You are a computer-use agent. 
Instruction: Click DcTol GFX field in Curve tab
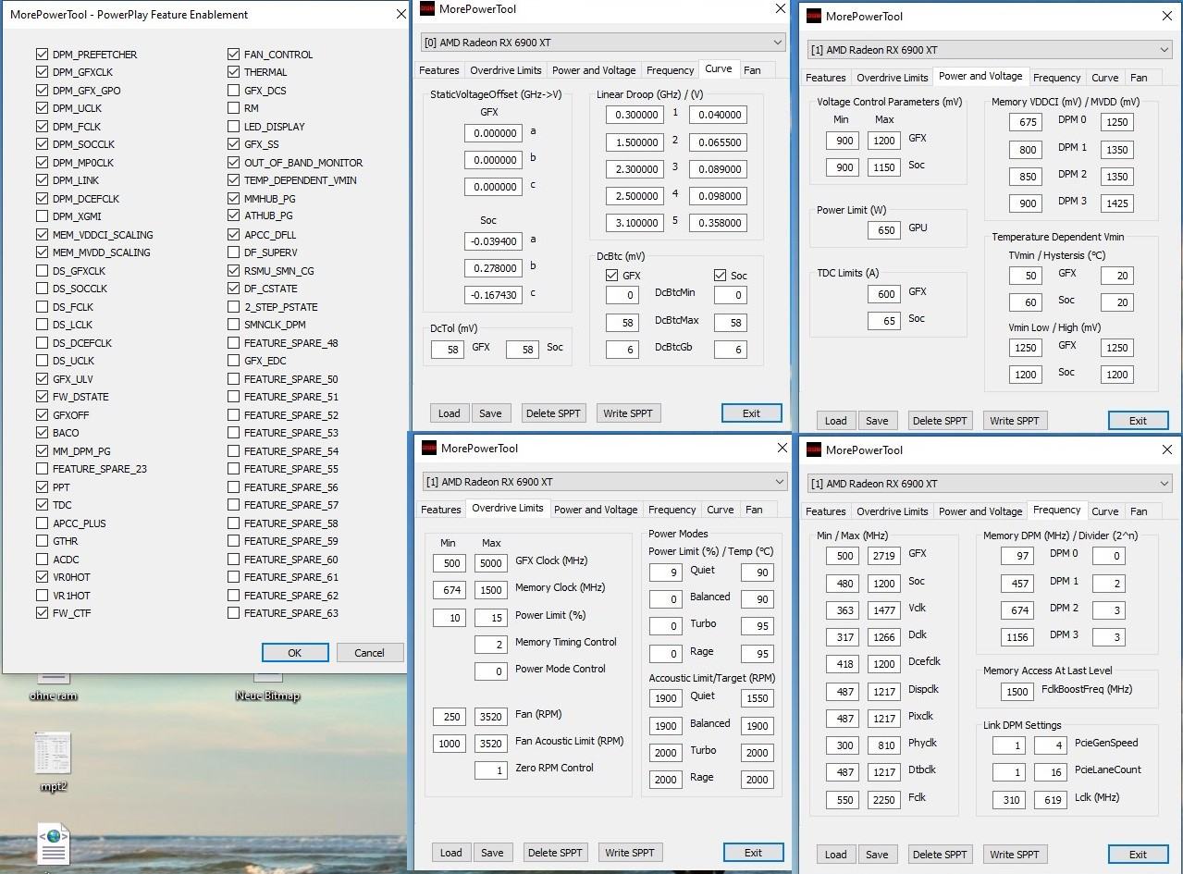click(448, 350)
